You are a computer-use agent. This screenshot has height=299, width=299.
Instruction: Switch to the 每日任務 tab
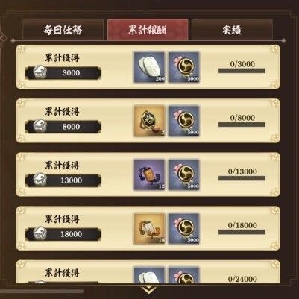(63, 30)
